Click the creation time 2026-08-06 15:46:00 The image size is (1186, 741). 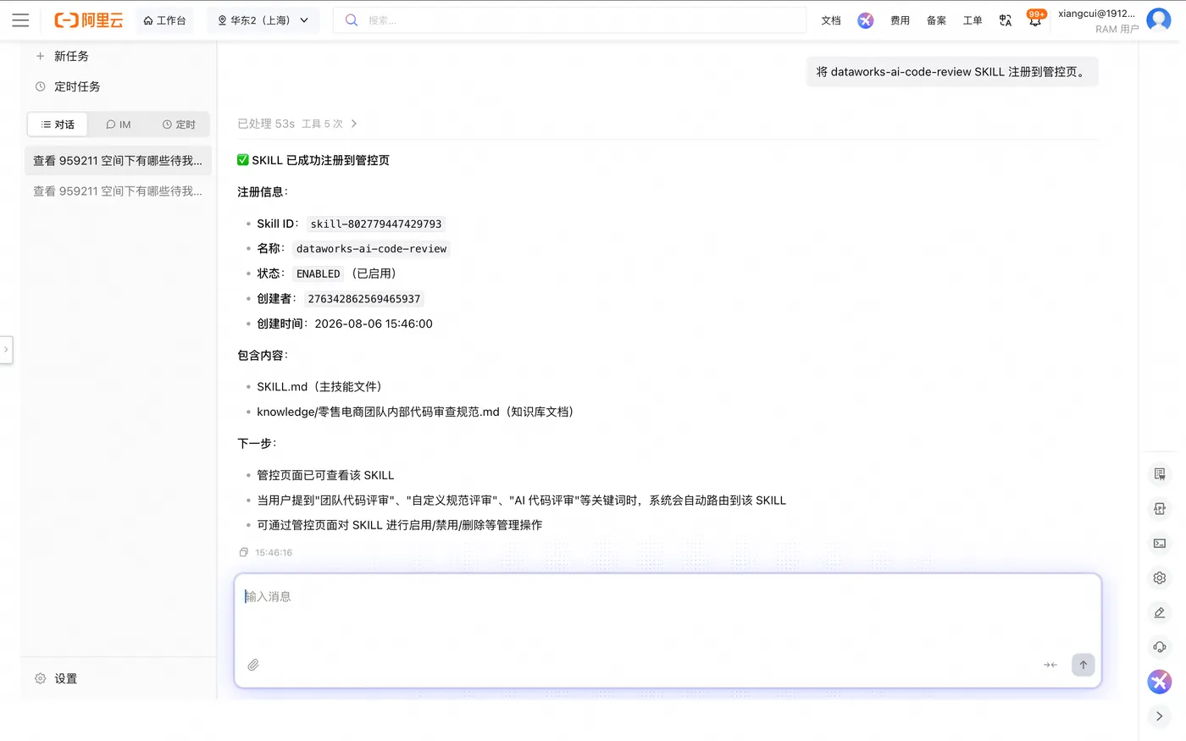coord(374,323)
